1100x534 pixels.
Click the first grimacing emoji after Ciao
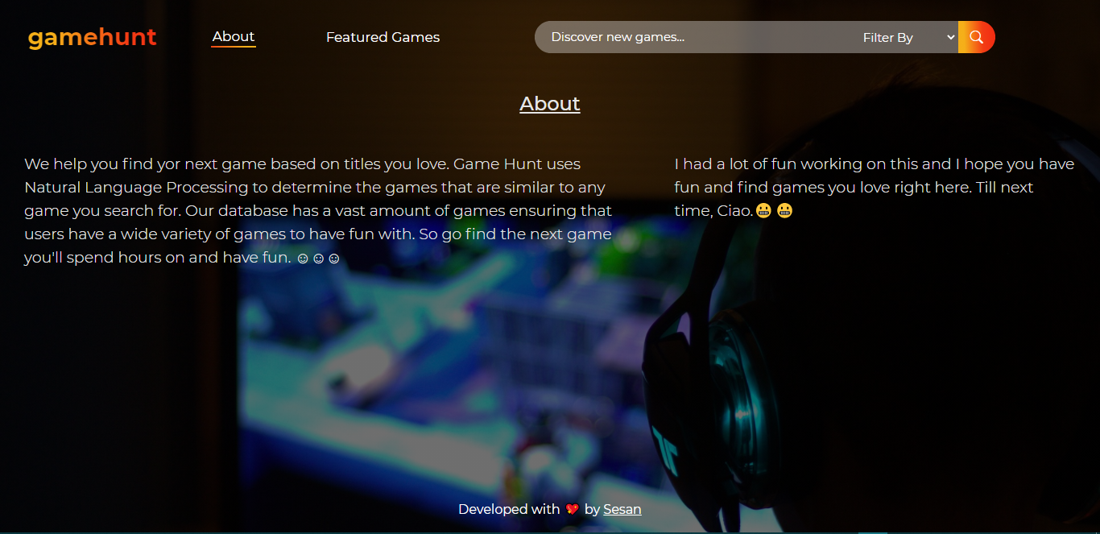click(x=764, y=211)
